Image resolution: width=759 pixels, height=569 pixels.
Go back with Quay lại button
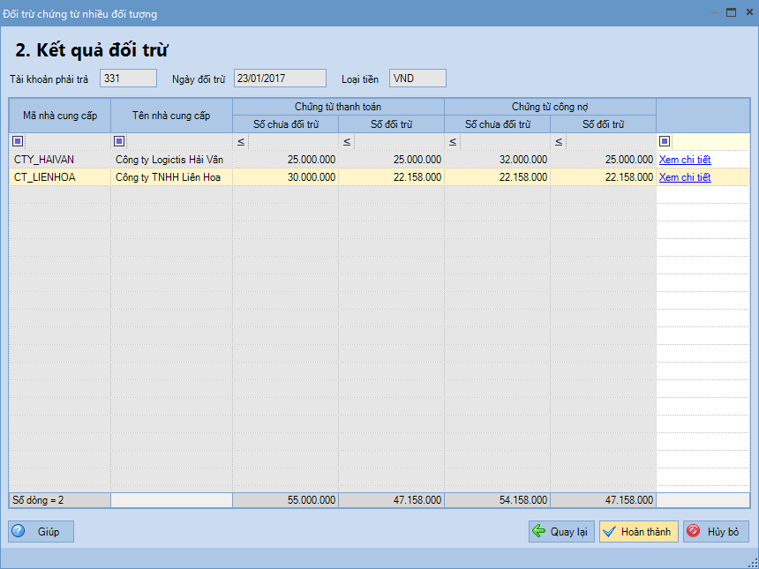coord(561,531)
